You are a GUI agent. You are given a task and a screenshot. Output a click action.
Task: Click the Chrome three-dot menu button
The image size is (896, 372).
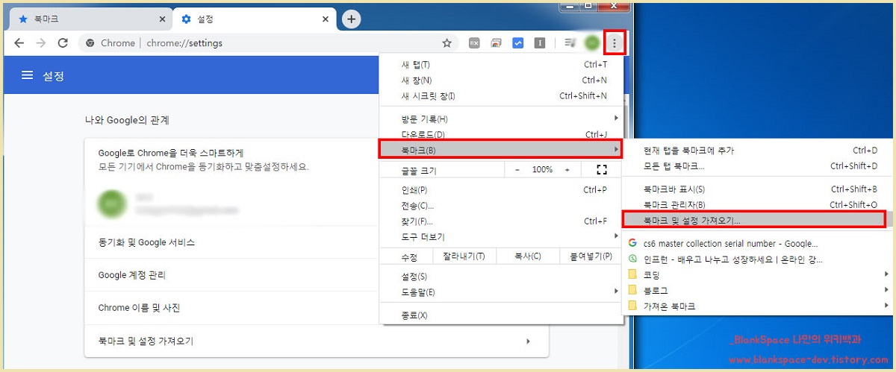coord(615,43)
